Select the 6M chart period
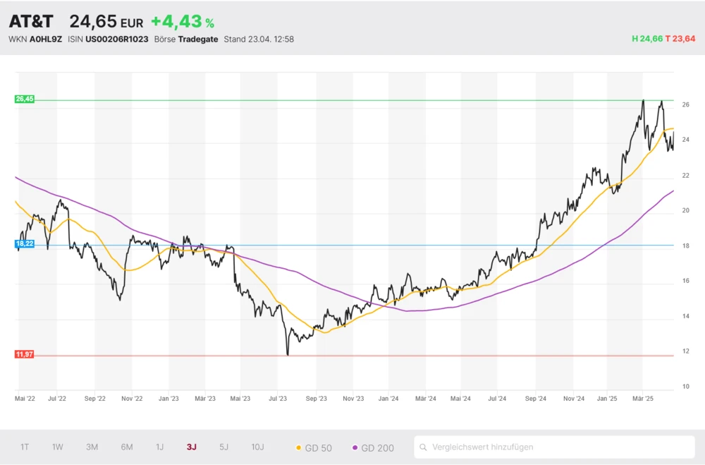Image resolution: width=705 pixels, height=465 pixels. (127, 447)
